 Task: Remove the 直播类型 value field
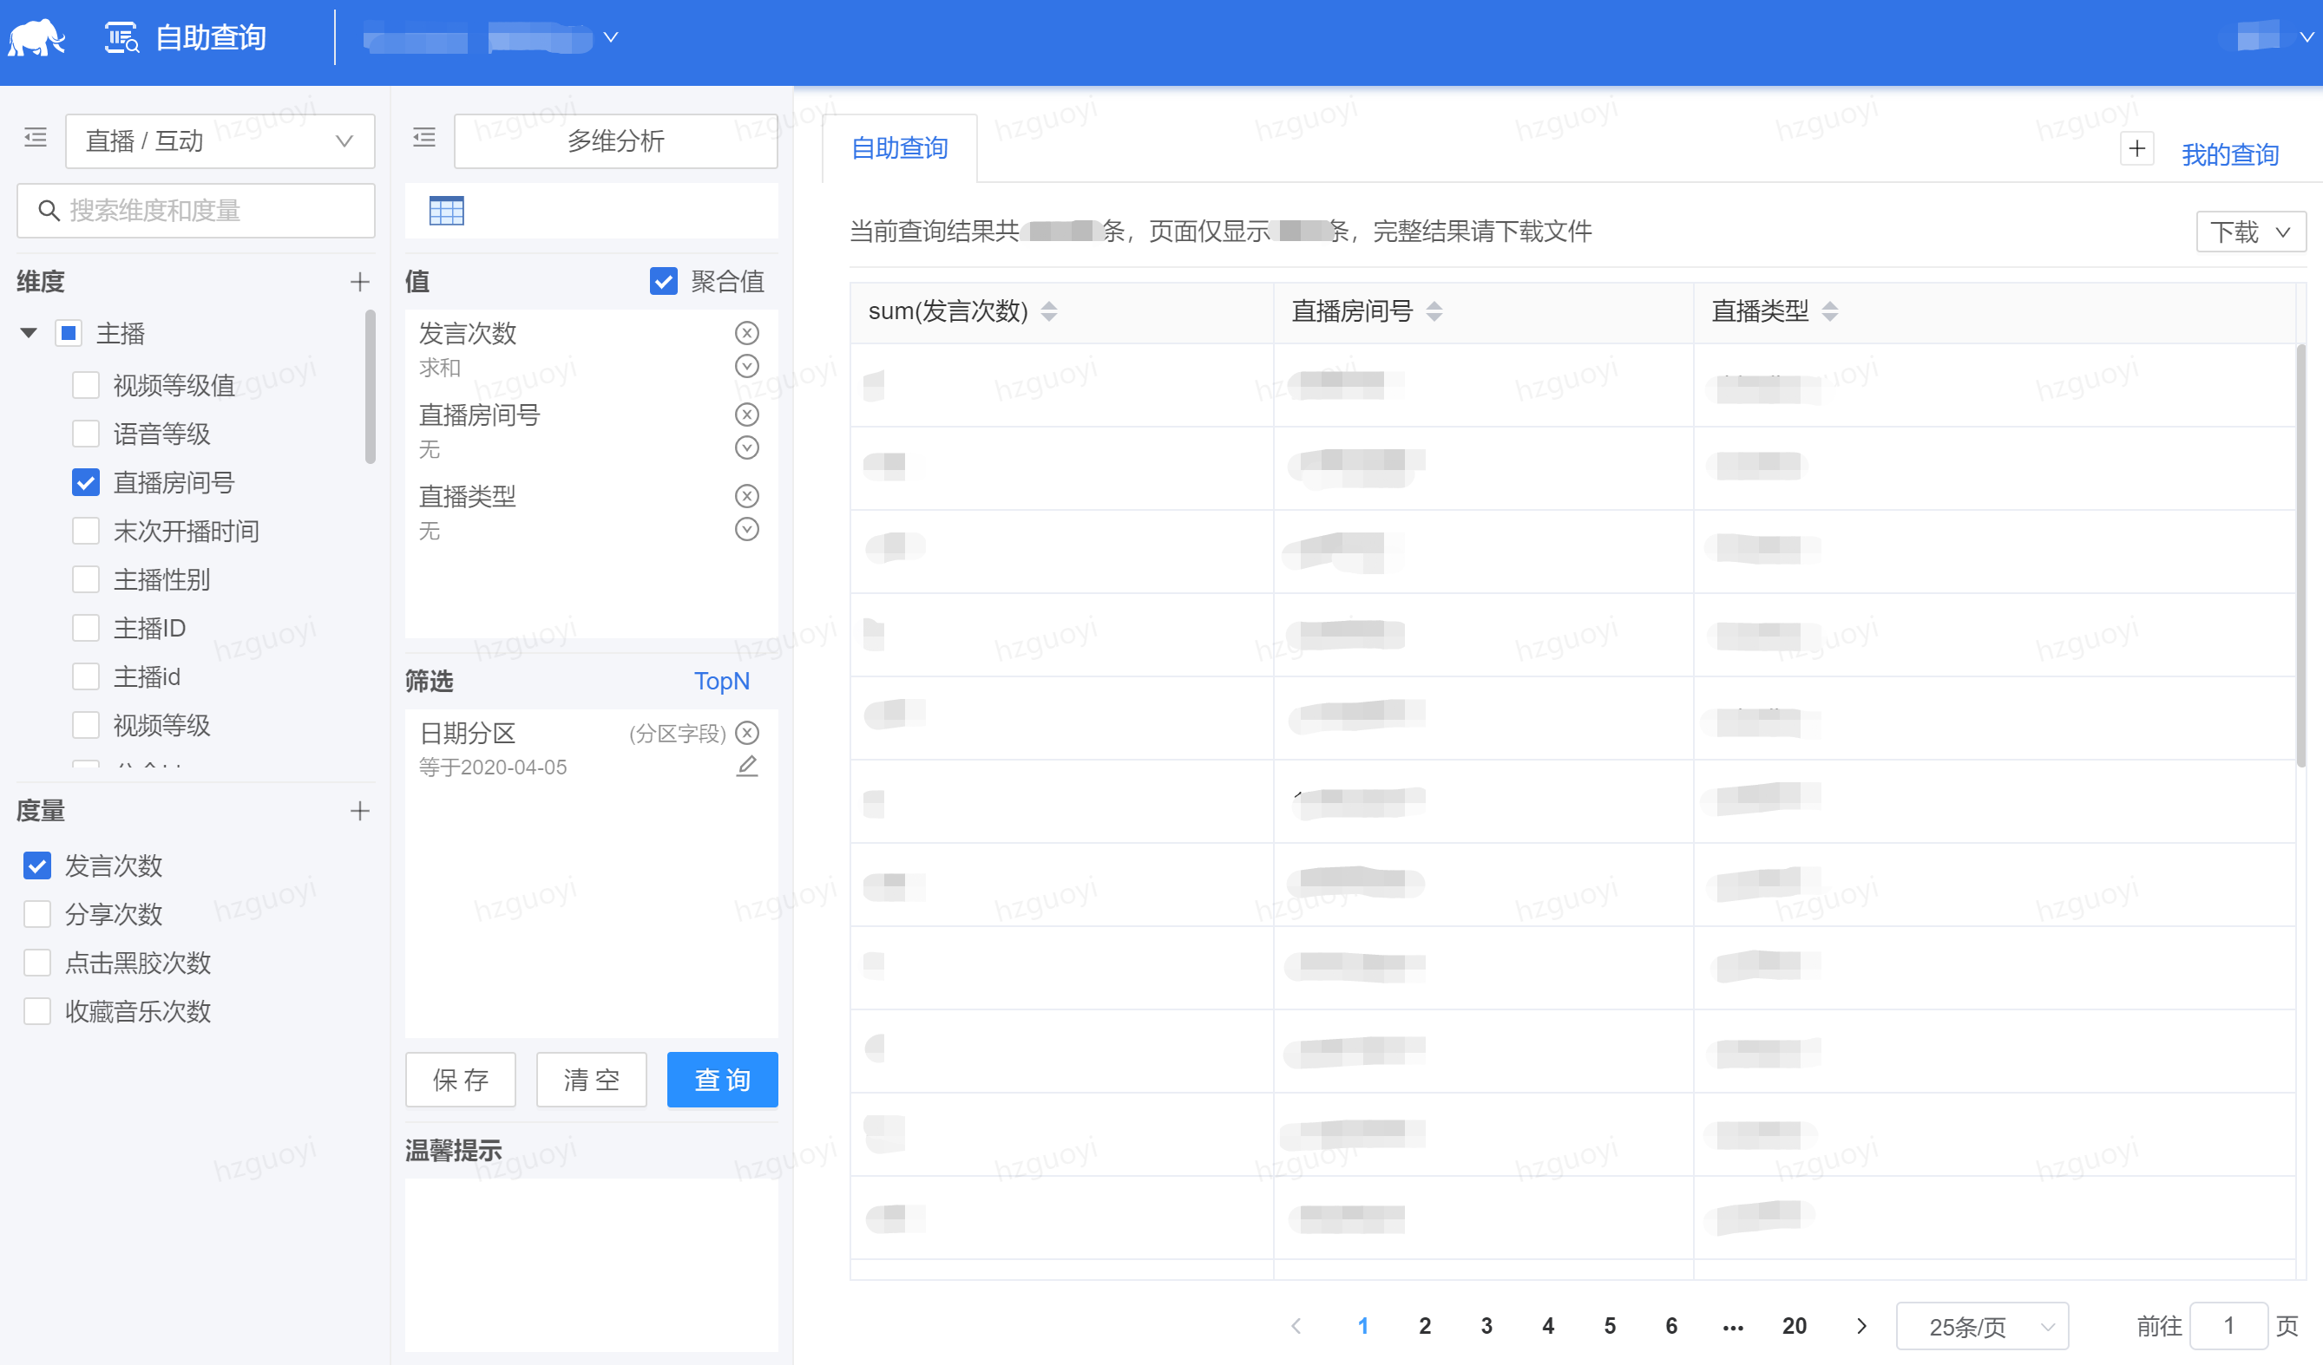(746, 496)
